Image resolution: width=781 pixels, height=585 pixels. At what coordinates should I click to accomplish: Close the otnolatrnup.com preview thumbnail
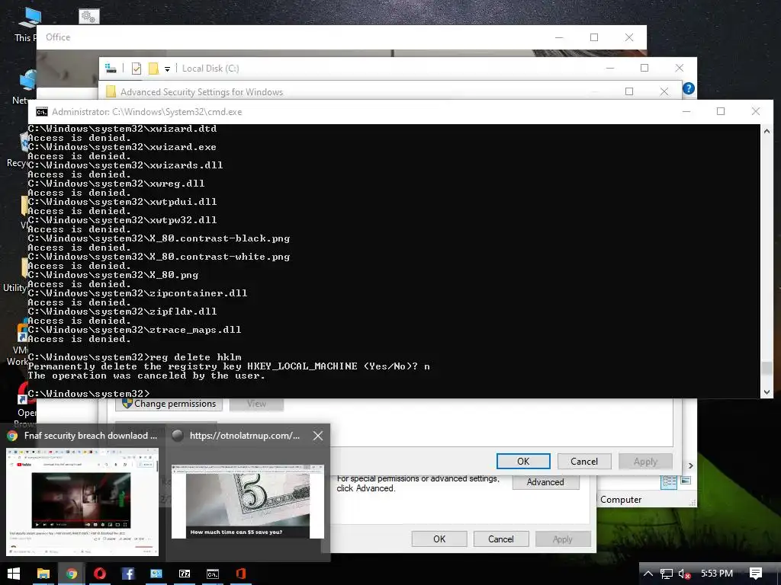point(318,436)
